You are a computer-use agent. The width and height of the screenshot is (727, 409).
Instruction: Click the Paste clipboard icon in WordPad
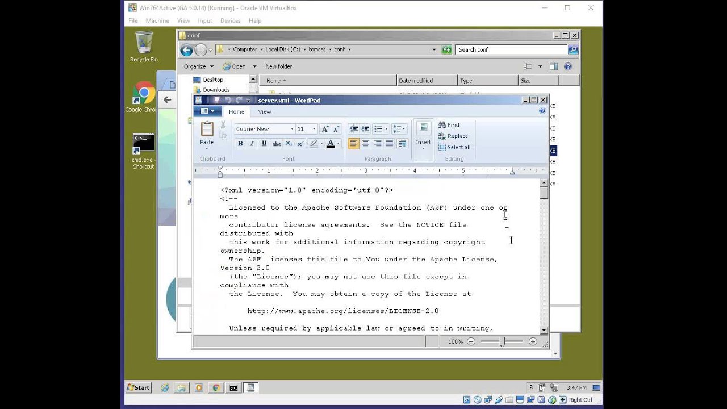[x=207, y=129]
